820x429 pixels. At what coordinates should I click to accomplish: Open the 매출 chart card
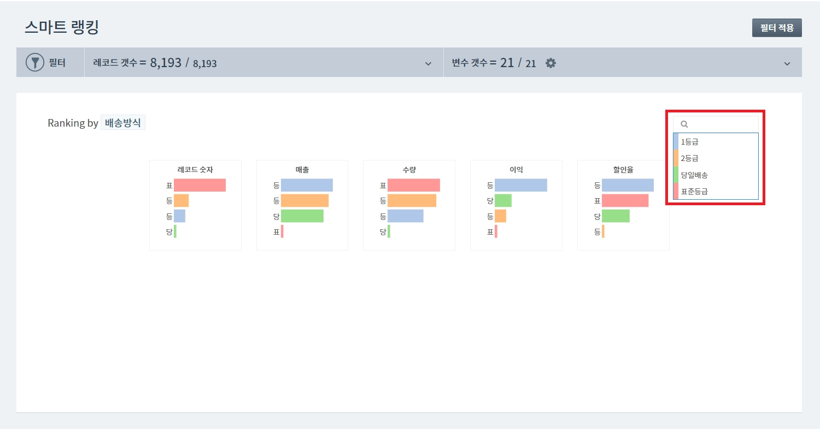(302, 205)
